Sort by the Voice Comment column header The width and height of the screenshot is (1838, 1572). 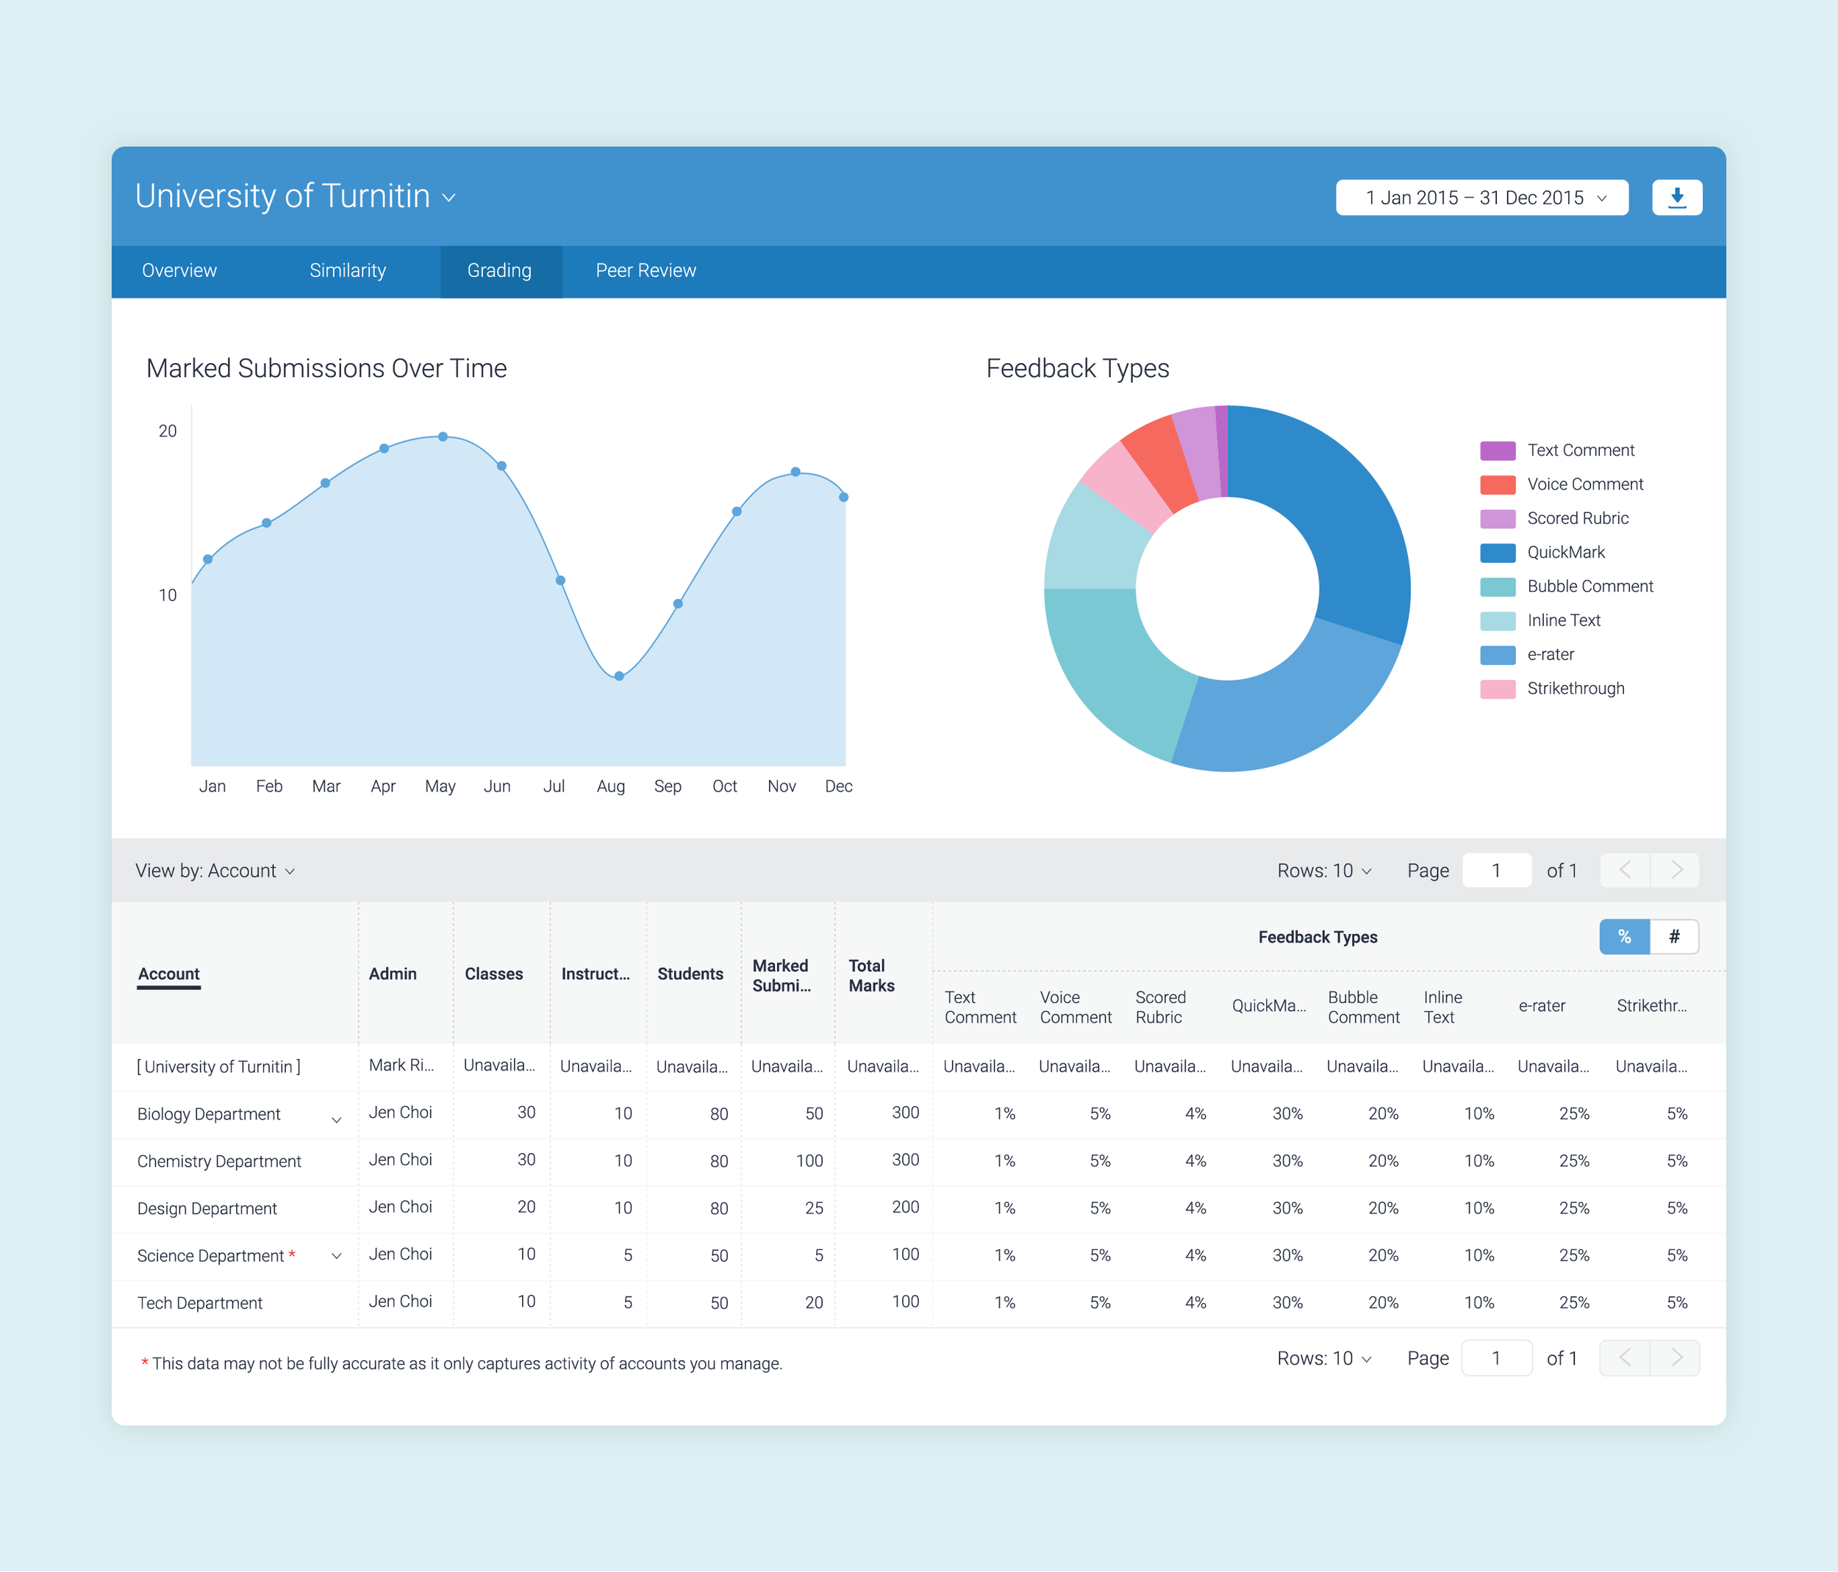1075,1008
